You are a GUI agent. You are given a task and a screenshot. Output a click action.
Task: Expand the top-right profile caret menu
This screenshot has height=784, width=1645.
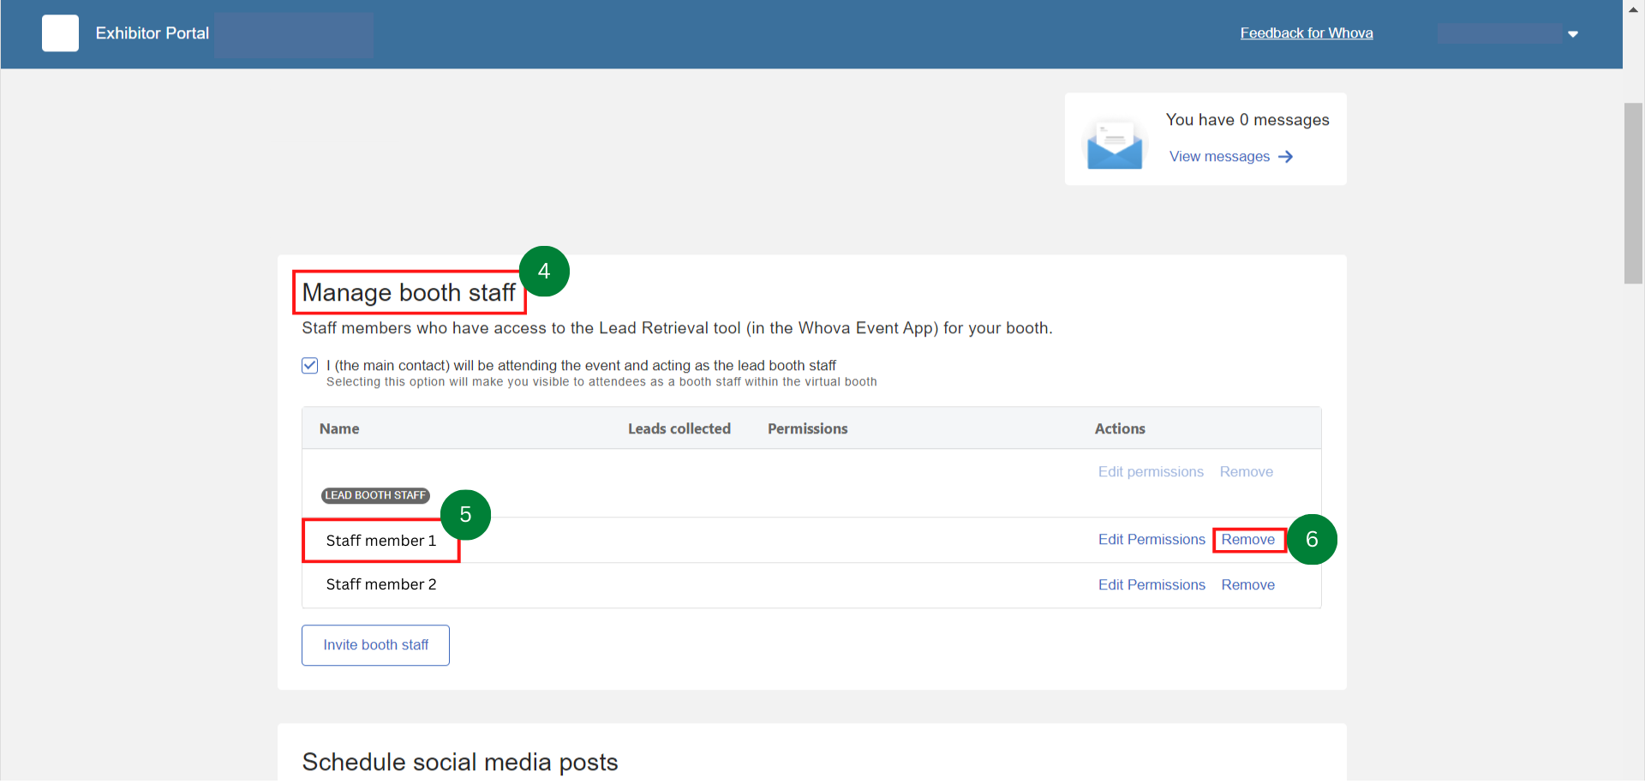point(1574,33)
